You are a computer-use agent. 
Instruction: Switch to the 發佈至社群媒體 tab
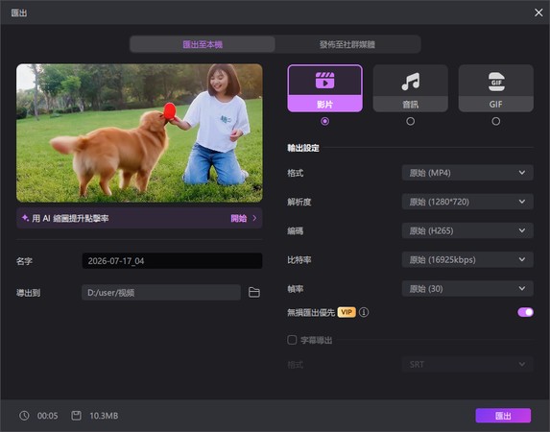point(347,44)
